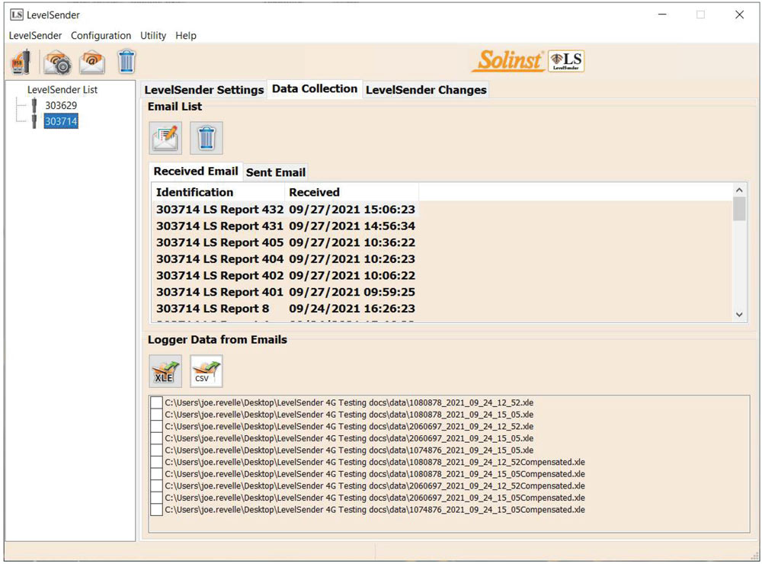This screenshot has width=762, height=564.
Task: Select the add new LevelSender station icon
Action: tap(18, 61)
